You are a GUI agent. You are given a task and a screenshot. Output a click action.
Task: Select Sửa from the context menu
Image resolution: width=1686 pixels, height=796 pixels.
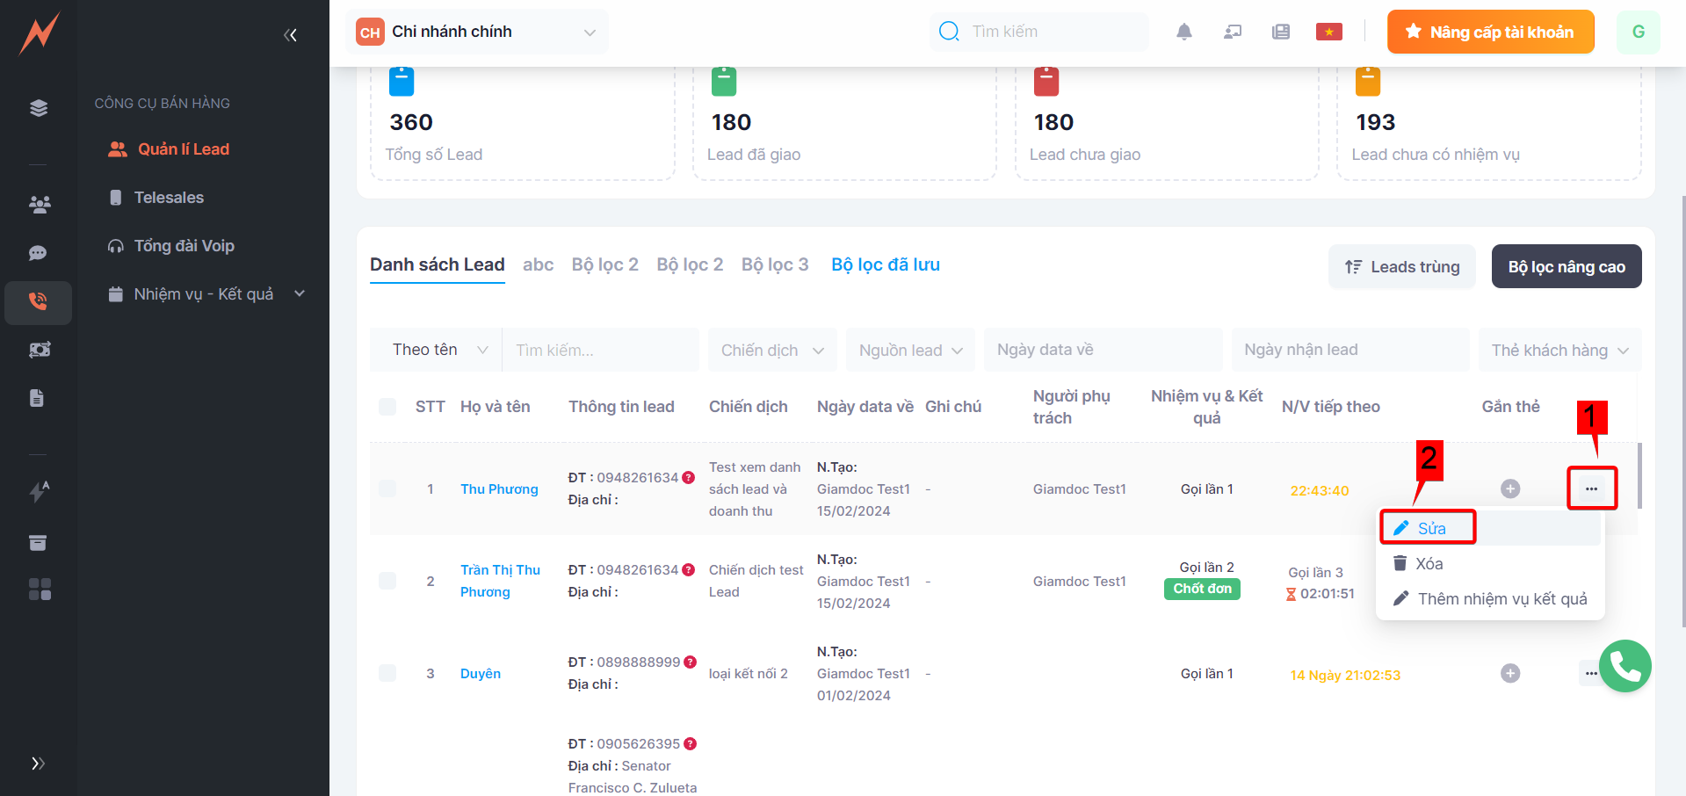point(1430,528)
